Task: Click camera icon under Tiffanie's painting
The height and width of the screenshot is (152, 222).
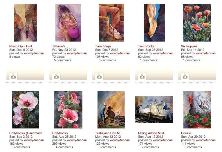Action: tap(56, 76)
